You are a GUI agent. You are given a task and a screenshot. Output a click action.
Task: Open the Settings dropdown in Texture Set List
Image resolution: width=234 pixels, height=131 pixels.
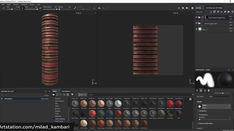tap(47, 95)
